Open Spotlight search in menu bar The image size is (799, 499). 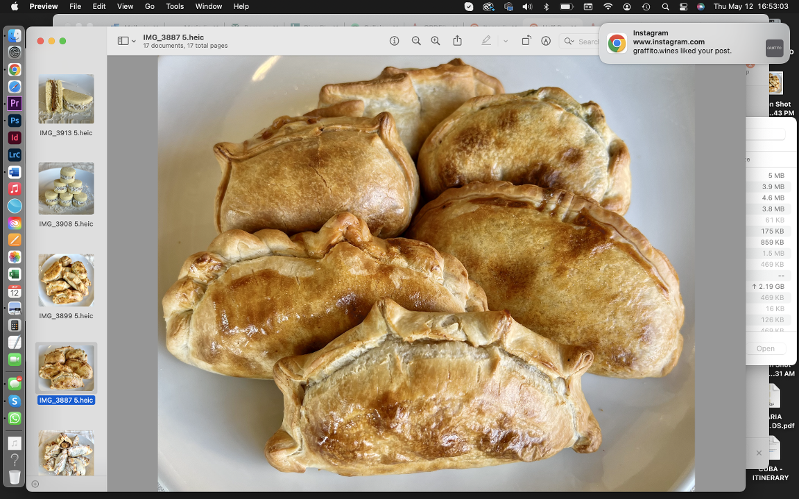click(x=665, y=6)
